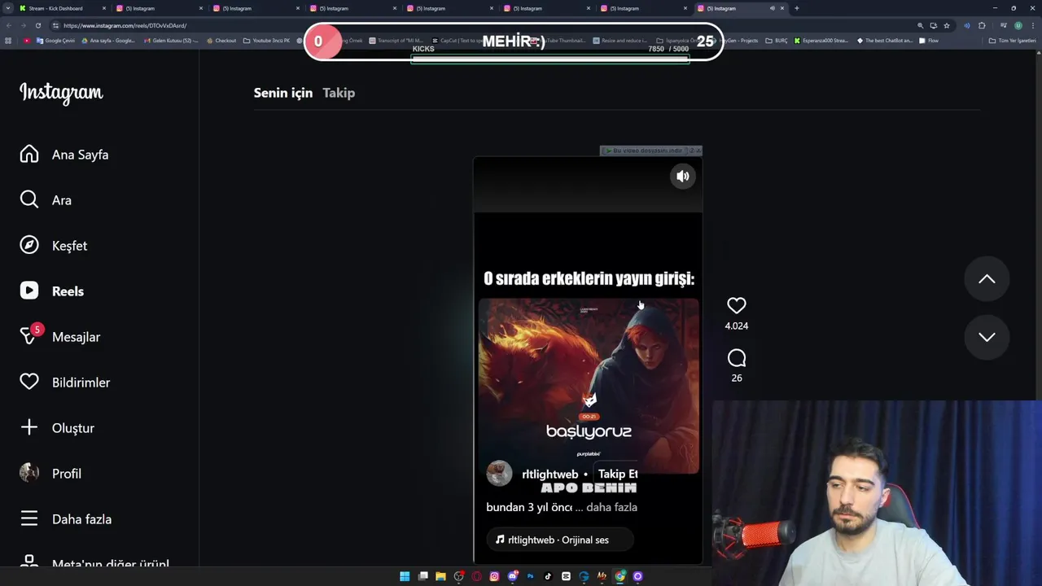Open Bildirimler notifications
This screenshot has height=586, width=1042.
pyautogui.click(x=65, y=383)
